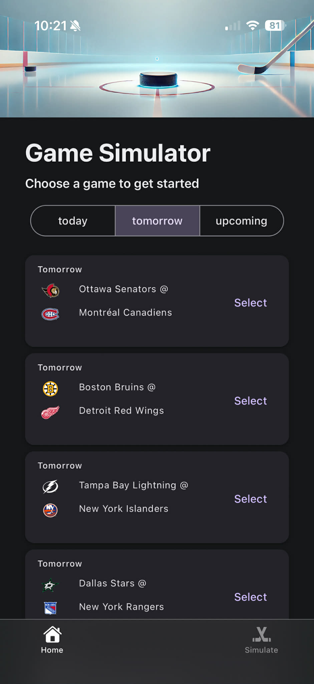Open the Home tab in bottom bar
Screen dimensions: 314x684
pyautogui.click(x=52, y=640)
